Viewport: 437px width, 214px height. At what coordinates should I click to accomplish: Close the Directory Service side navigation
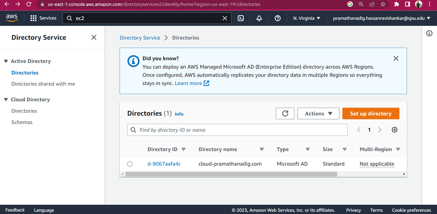[94, 38]
